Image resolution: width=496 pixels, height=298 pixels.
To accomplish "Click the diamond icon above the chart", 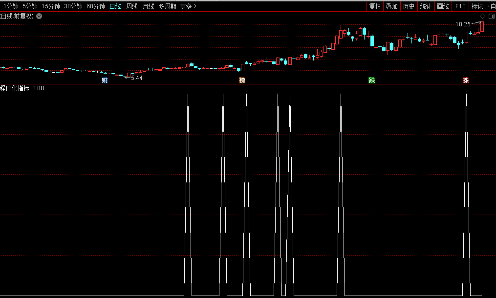I will click(482, 17).
